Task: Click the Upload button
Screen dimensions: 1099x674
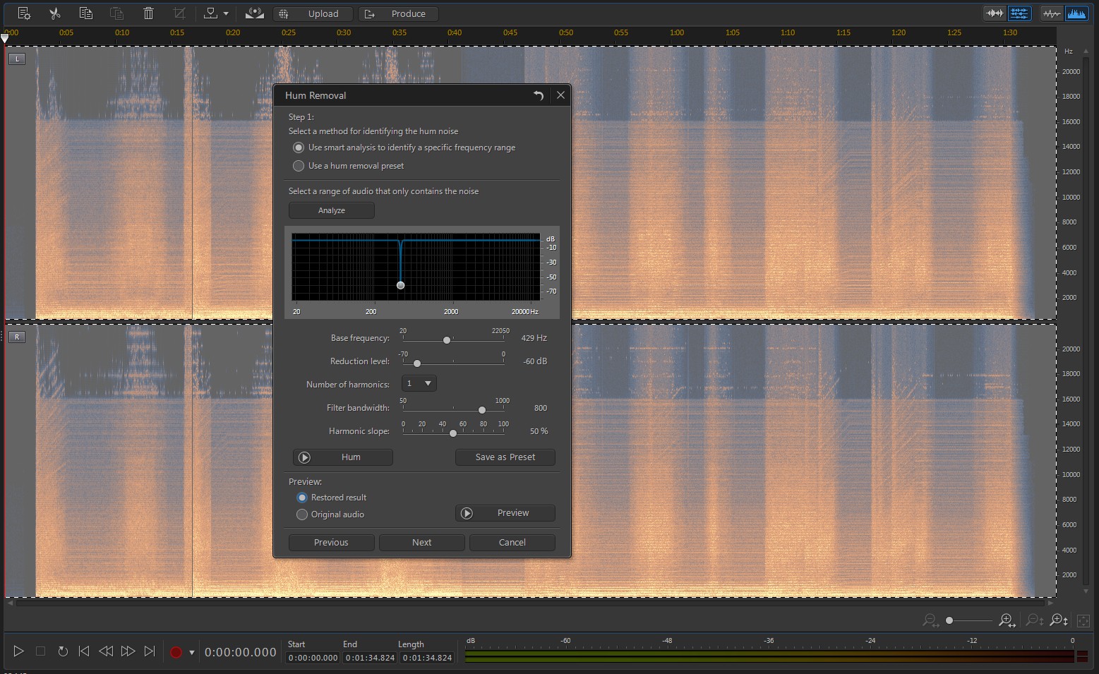Action: click(313, 13)
